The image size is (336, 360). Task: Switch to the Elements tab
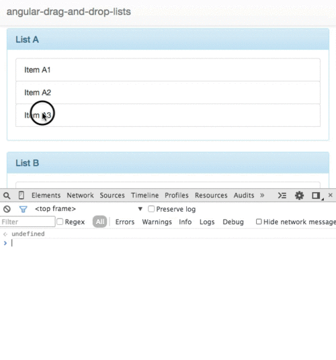[x=46, y=195]
